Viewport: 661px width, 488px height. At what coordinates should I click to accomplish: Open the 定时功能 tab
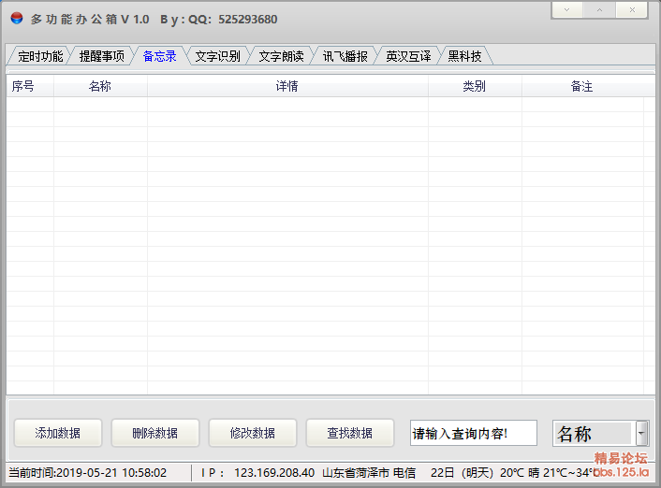pos(40,56)
